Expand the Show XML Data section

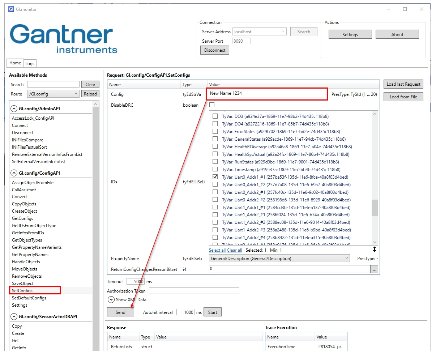point(111,299)
